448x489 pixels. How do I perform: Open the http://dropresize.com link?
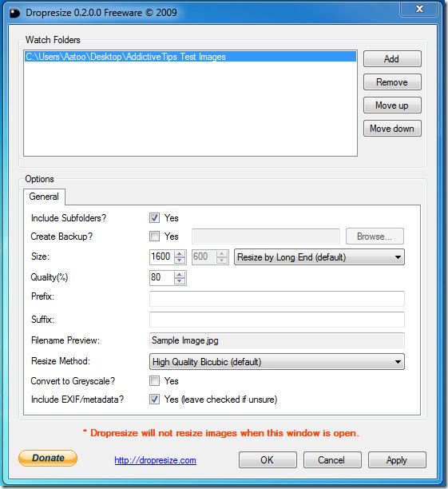(x=155, y=460)
